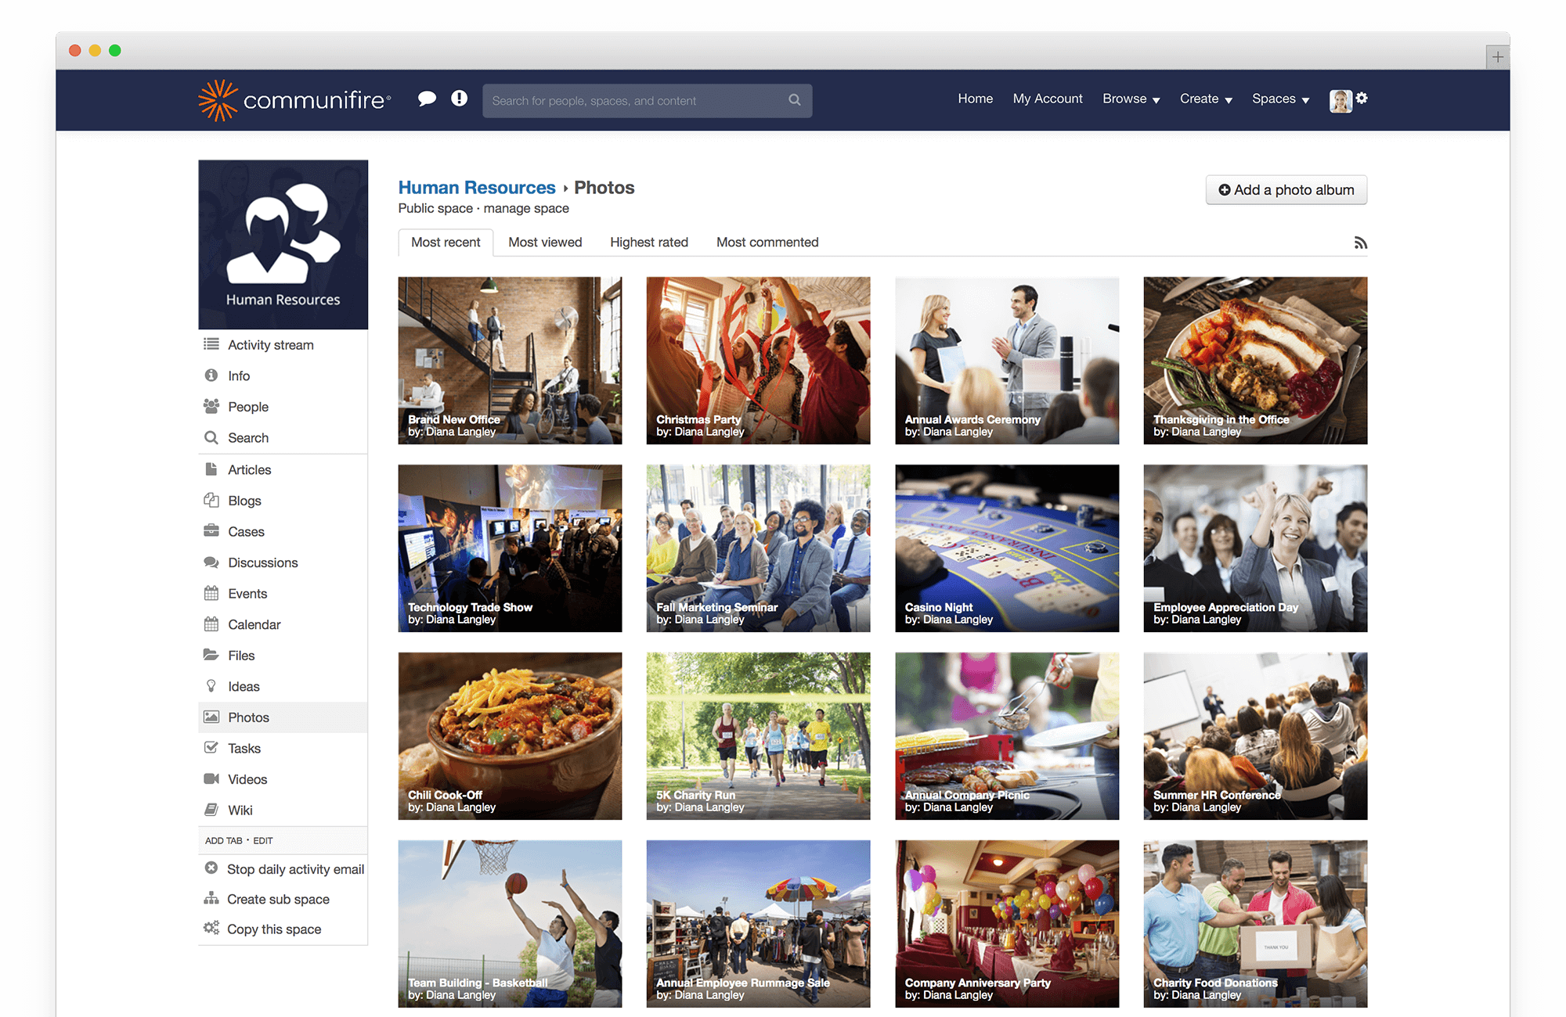This screenshot has height=1017, width=1566.
Task: Click the Add a photo album button
Action: pos(1286,189)
